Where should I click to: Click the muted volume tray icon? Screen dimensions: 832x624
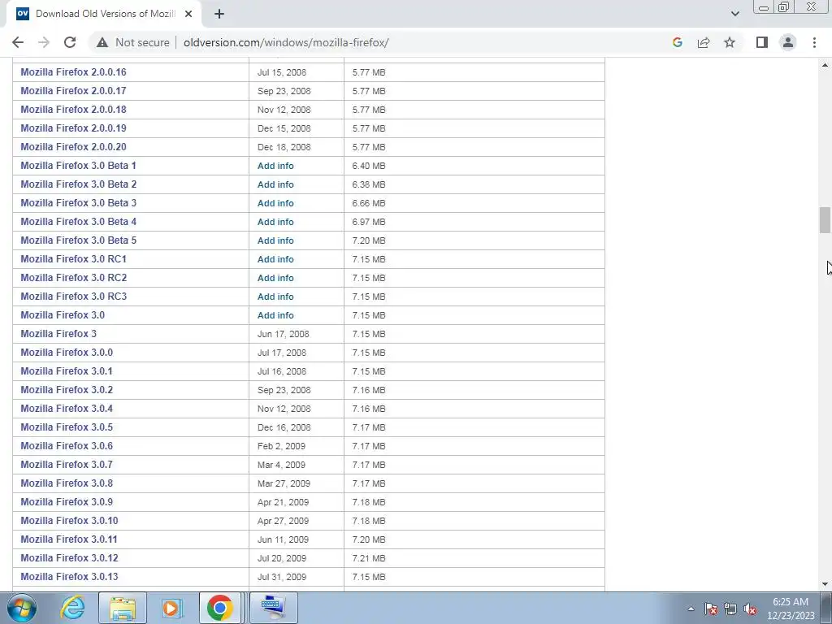(750, 609)
